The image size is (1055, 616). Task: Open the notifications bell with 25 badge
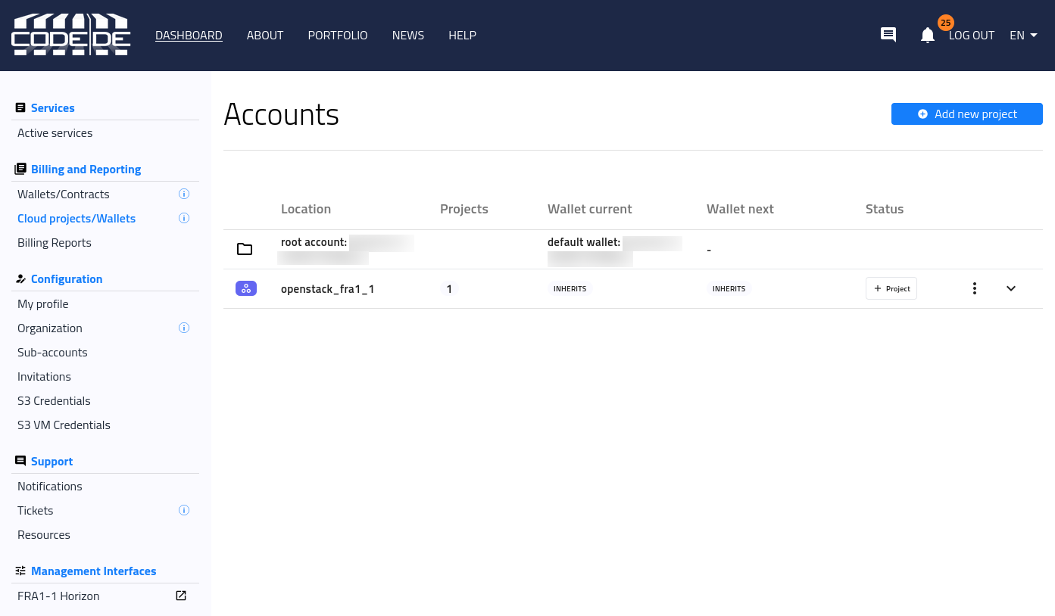click(x=928, y=35)
